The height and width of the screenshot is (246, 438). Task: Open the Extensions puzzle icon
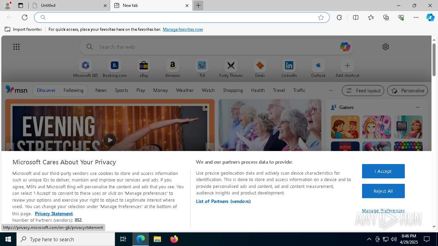tap(339, 17)
